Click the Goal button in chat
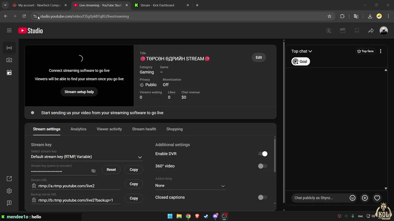 [x=300, y=61]
